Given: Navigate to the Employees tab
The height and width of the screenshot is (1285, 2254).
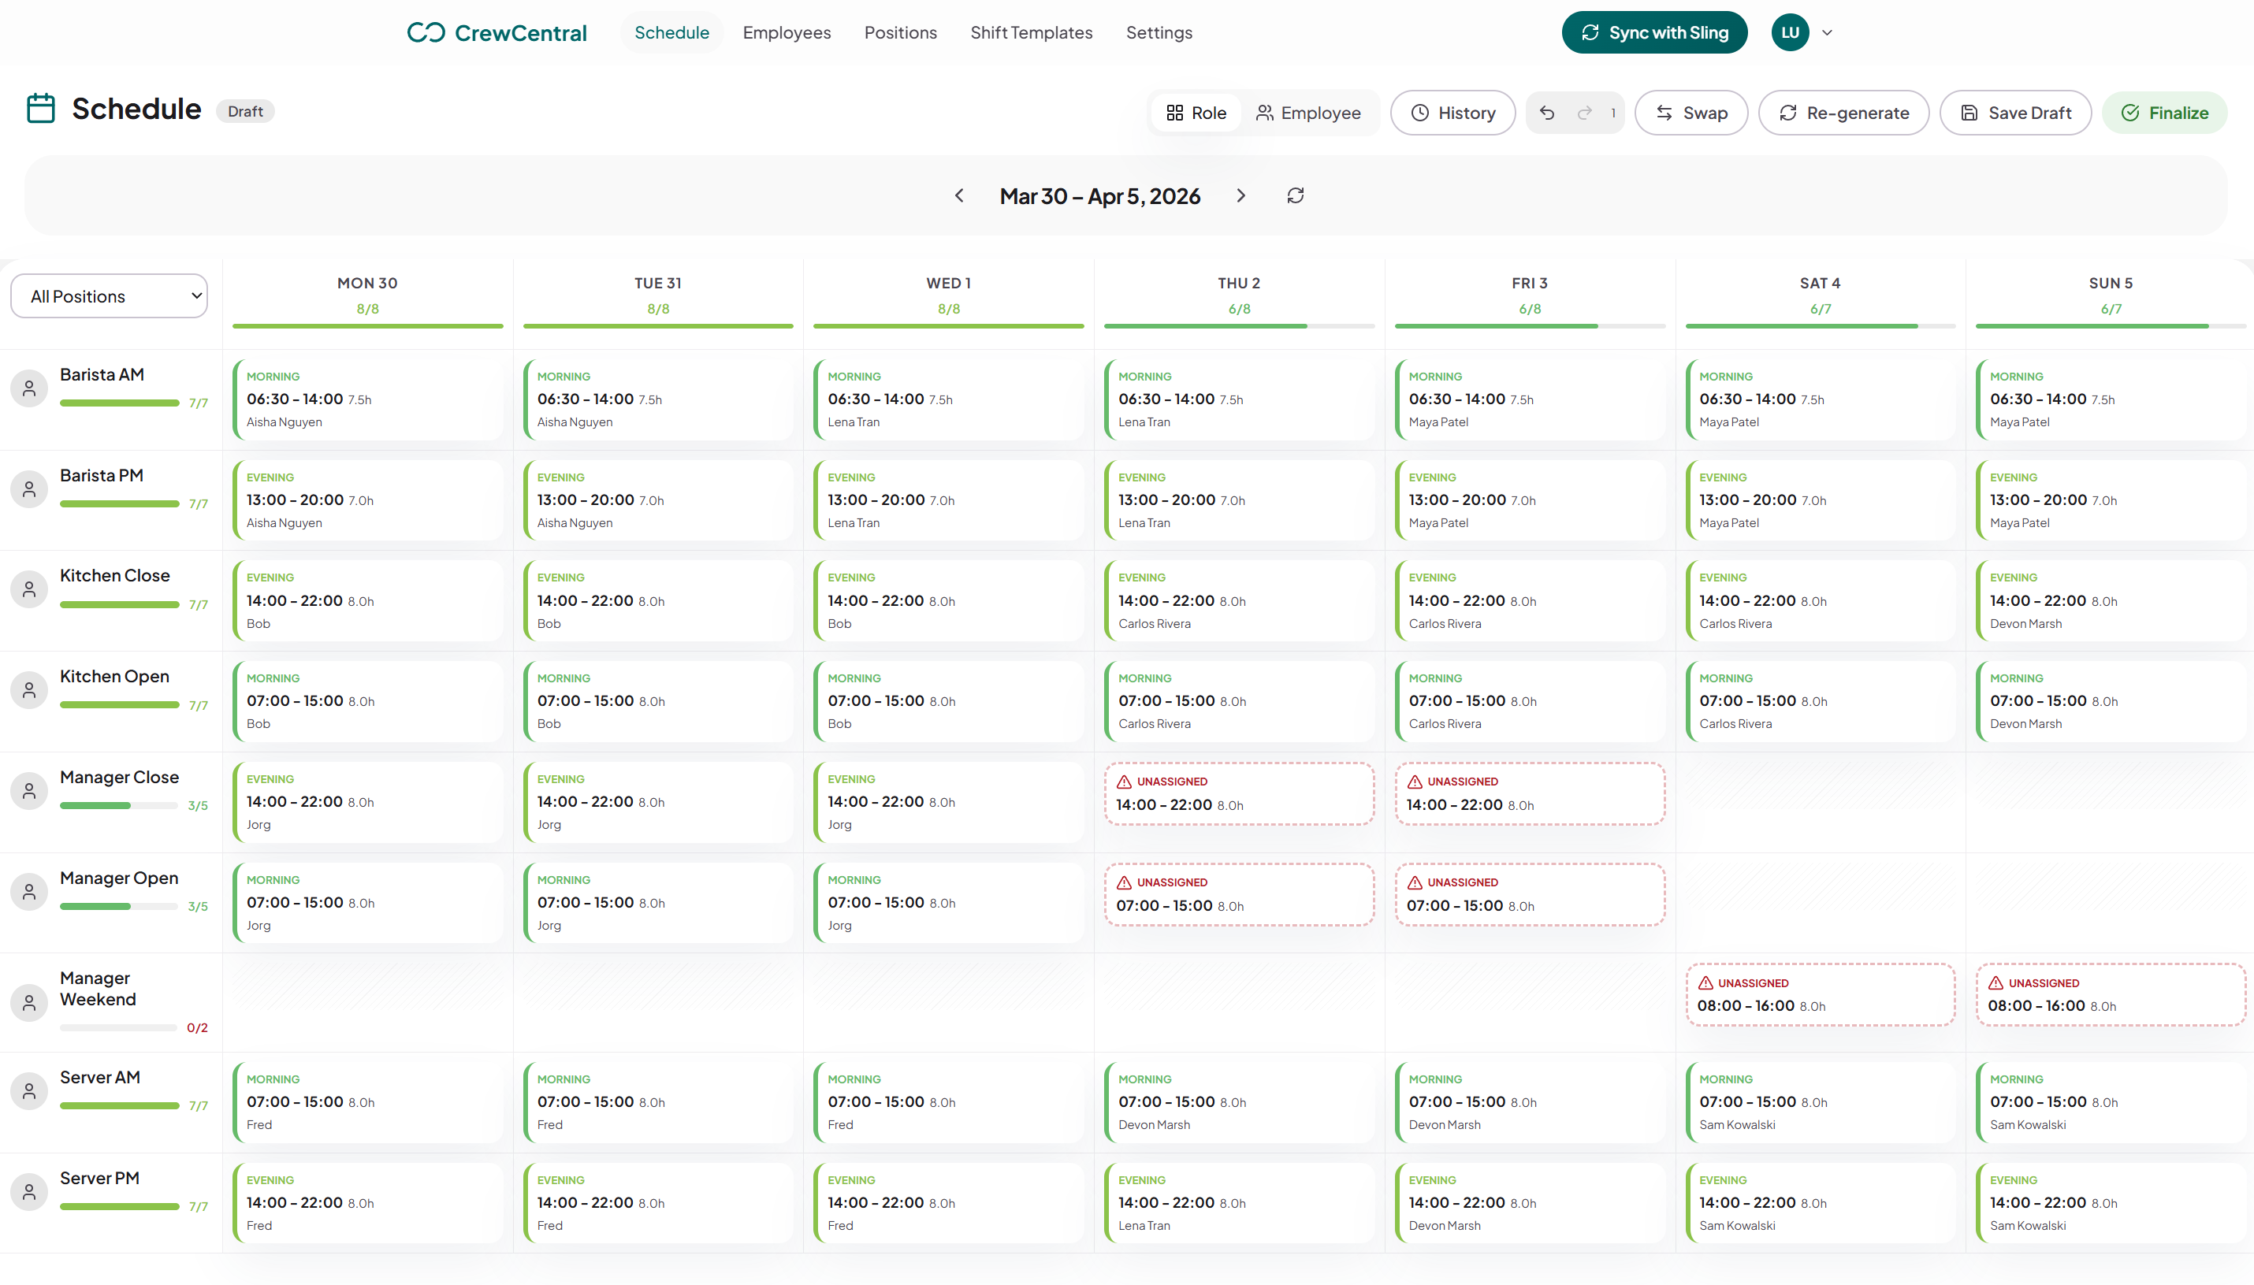Looking at the screenshot, I should (786, 32).
